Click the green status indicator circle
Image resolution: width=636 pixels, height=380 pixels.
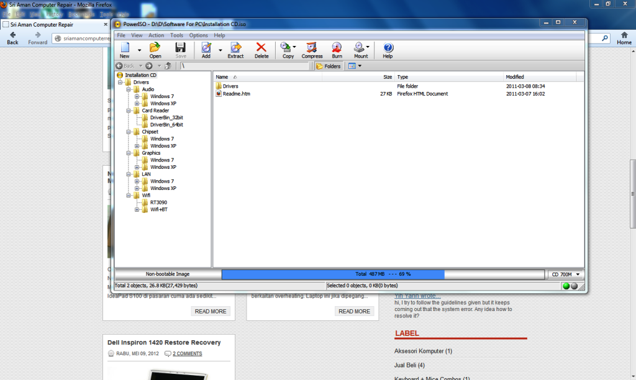[566, 286]
